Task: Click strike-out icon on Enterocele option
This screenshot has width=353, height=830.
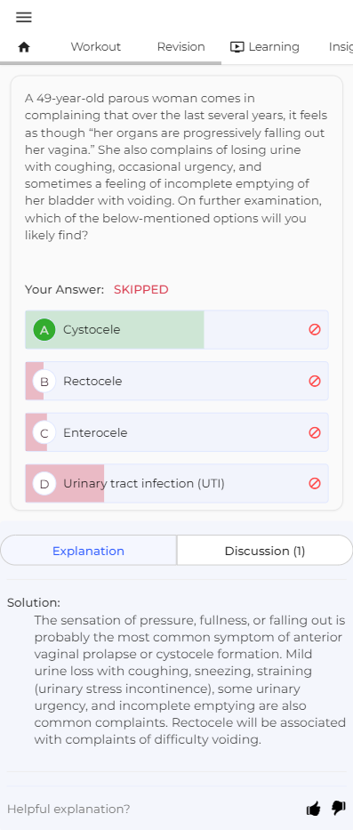Action: (x=315, y=432)
